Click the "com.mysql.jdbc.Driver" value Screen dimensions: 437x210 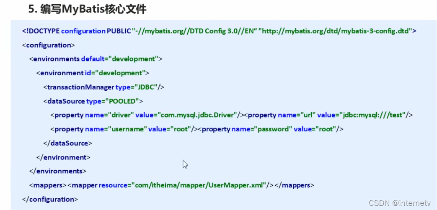(x=197, y=115)
